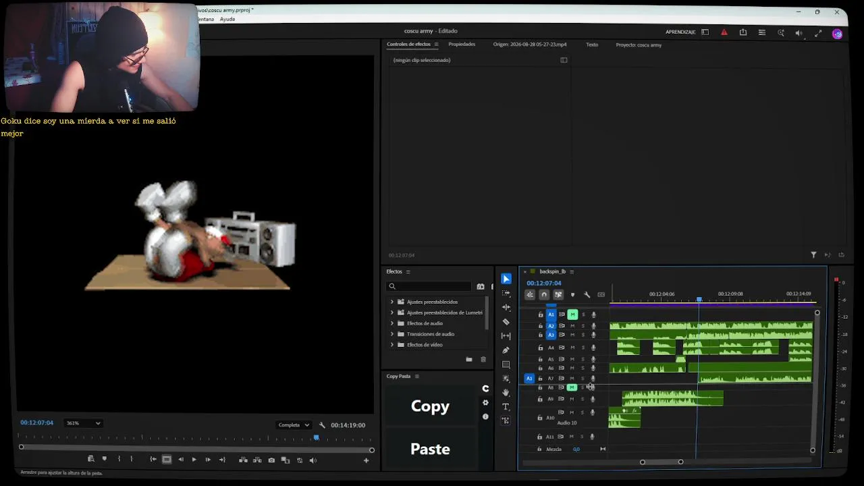Open the APRENDIZAJE workspace
This screenshot has height=486, width=864.
(x=680, y=32)
